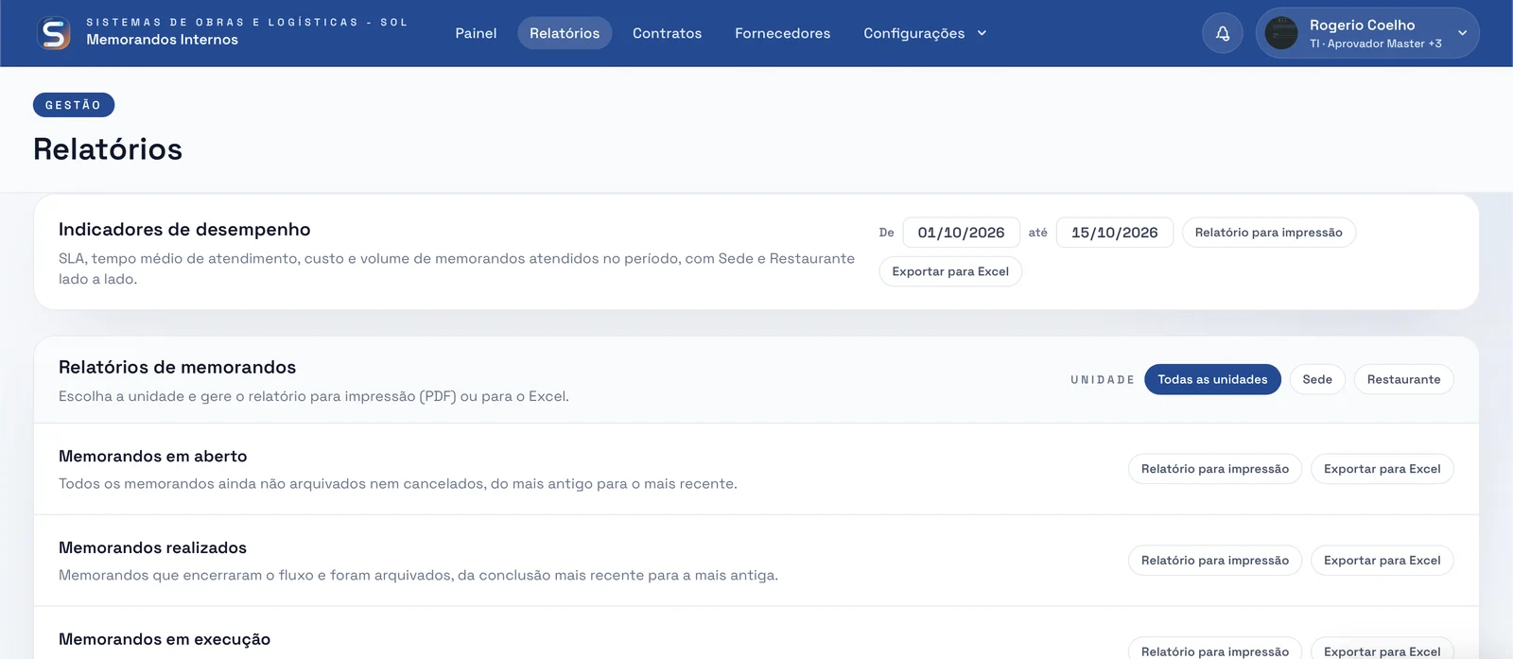Open the Contratos page
The image size is (1513, 659).
click(667, 33)
